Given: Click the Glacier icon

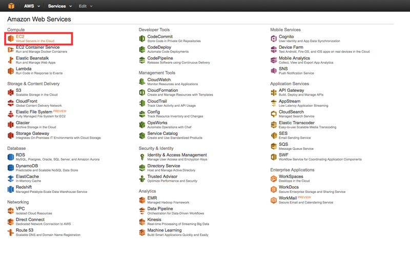Looking at the screenshot, I should tap(10, 125).
